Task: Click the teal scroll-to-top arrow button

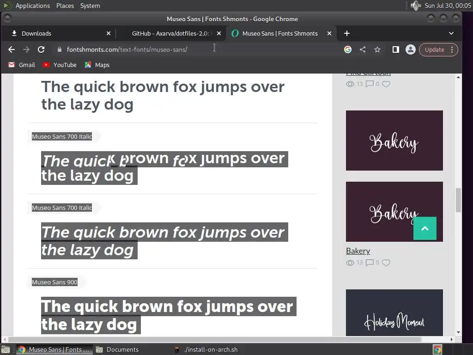Action: pyautogui.click(x=425, y=228)
